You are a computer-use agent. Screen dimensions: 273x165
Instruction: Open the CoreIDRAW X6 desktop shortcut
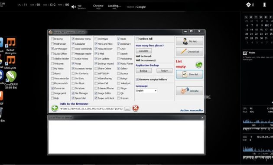click(x=11, y=80)
